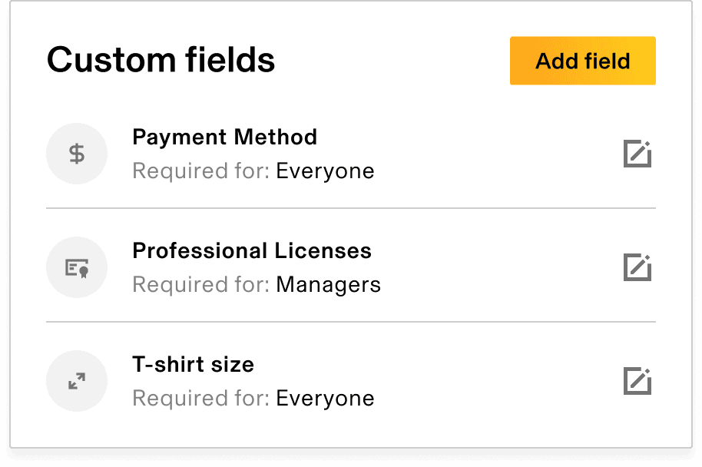Select the T-shirt size row title
Viewport: 702px width, 467px height.
tap(193, 364)
